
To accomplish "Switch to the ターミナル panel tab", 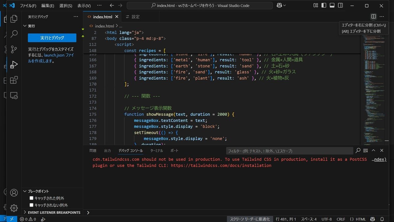I will pos(157,151).
